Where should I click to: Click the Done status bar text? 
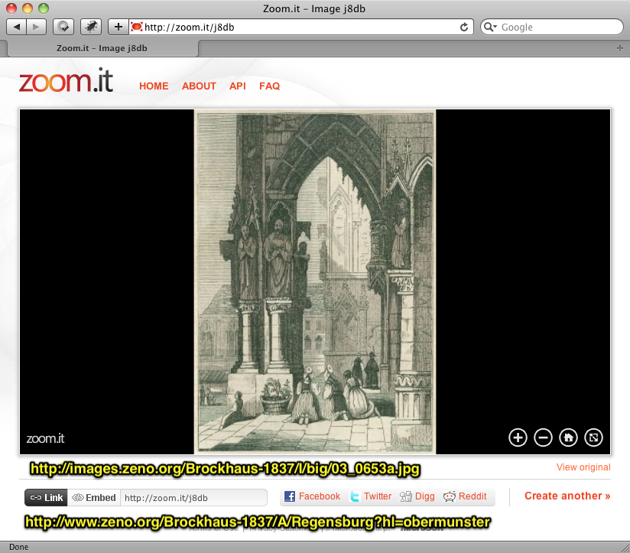point(19,547)
